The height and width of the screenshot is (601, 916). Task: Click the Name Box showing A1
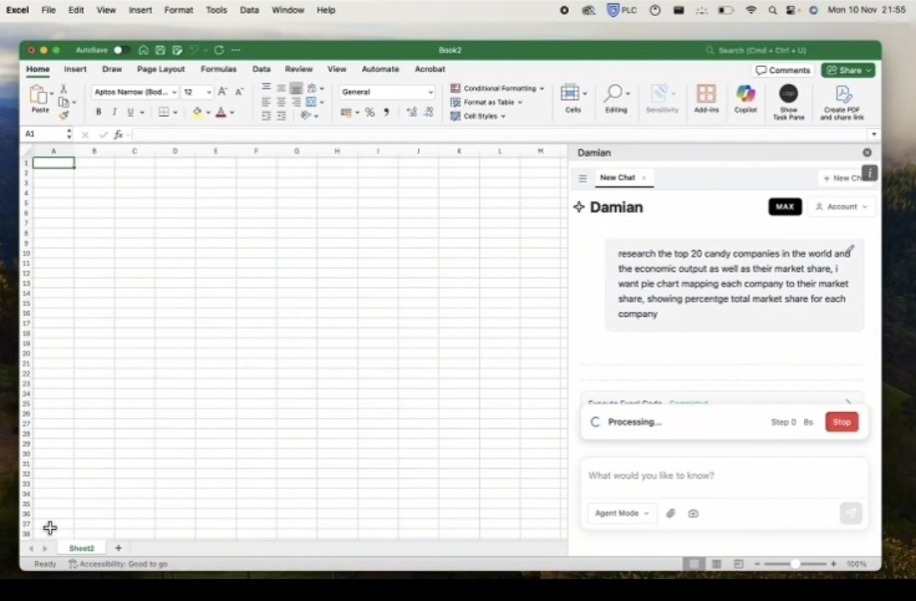tap(44, 134)
